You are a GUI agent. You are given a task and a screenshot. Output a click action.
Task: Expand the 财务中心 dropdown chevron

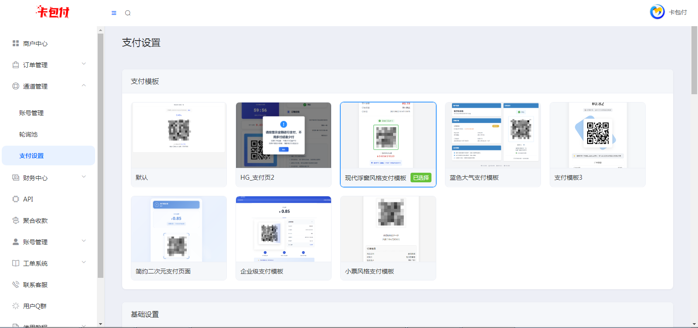coord(84,177)
